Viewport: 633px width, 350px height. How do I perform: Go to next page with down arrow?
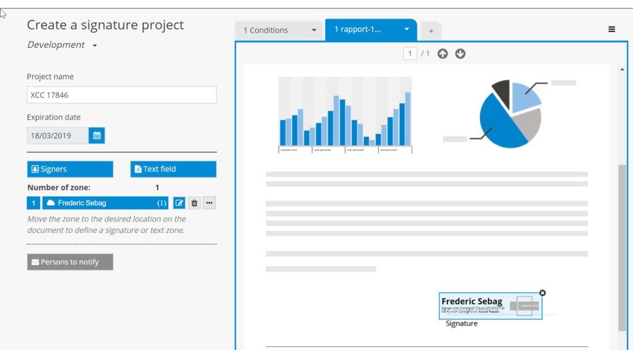tap(460, 54)
